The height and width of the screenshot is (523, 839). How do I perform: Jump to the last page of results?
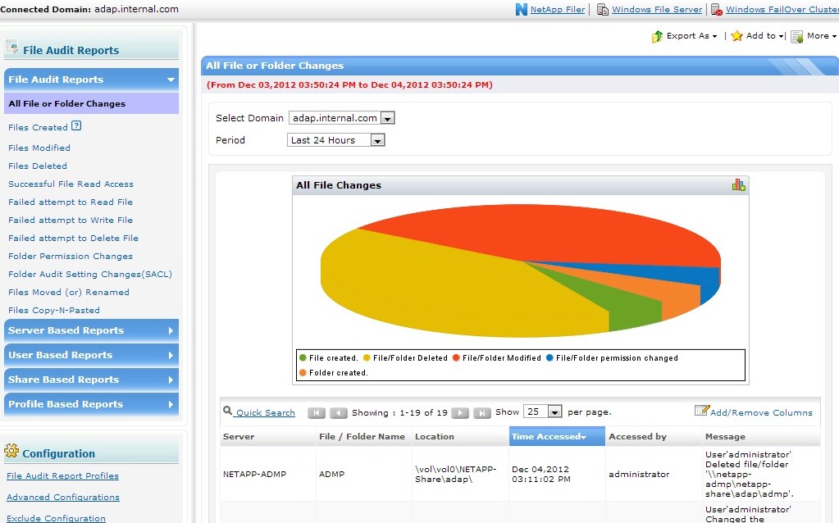482,412
